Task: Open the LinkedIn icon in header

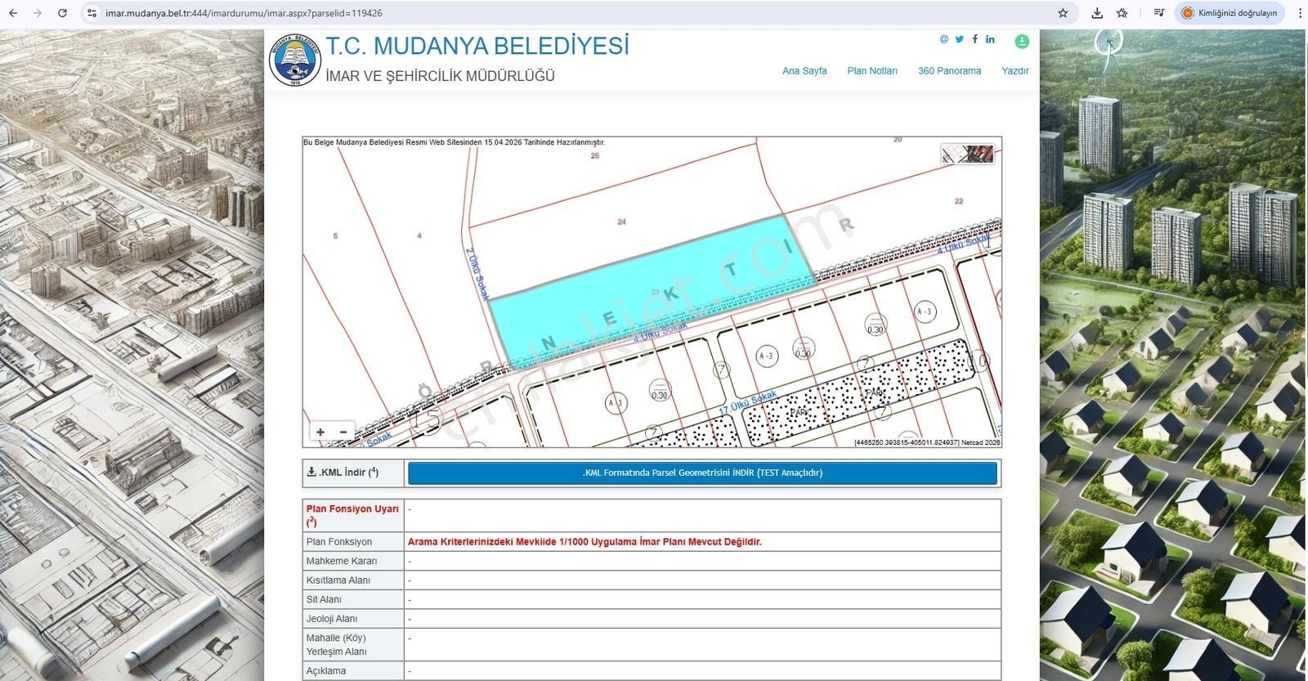Action: [990, 39]
